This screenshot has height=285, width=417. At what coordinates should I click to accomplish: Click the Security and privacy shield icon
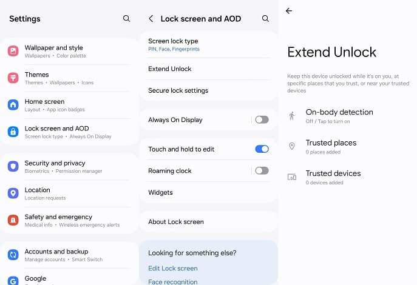coord(13,167)
